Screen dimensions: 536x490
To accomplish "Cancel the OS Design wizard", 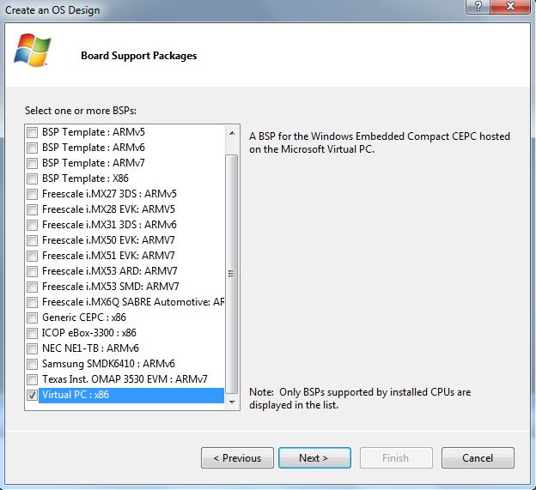I will (478, 458).
